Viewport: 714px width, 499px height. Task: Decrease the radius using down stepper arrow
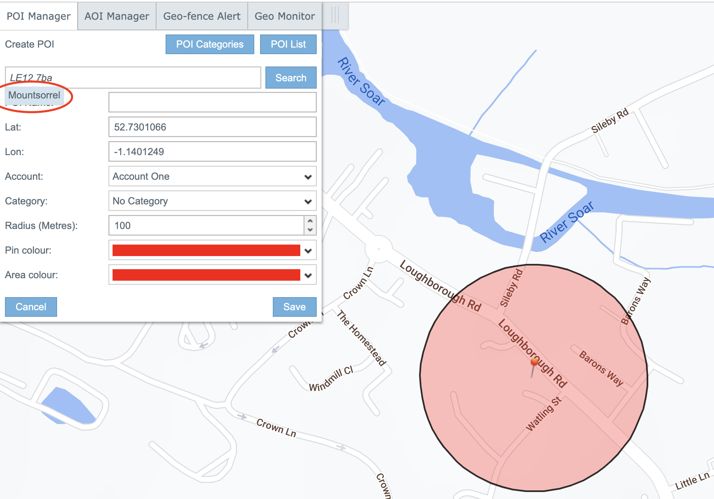(310, 230)
